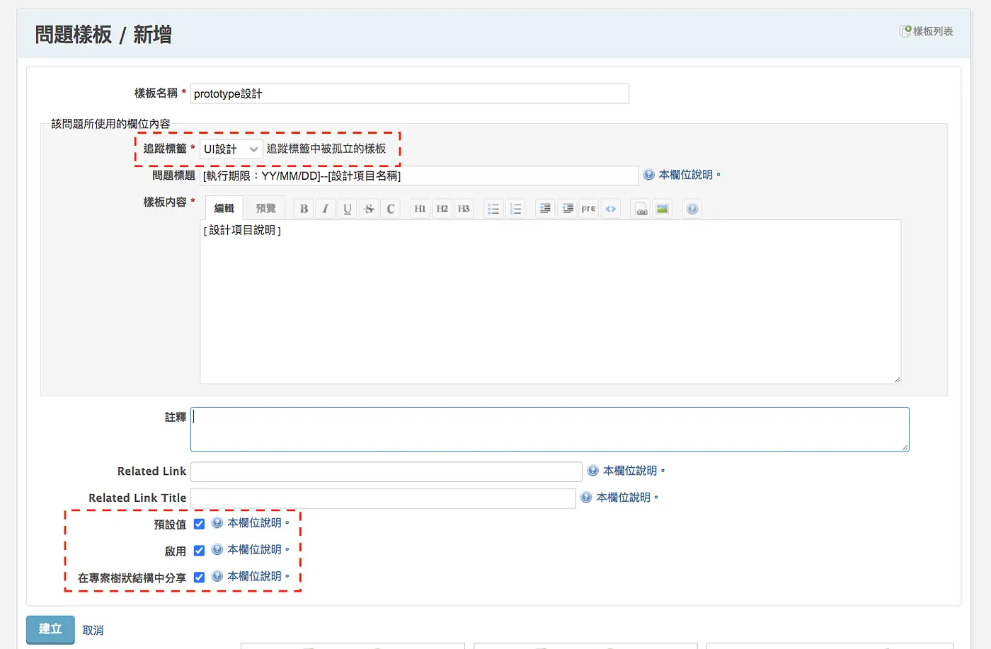Insert H3 heading
Image resolution: width=991 pixels, height=649 pixels.
click(x=464, y=209)
